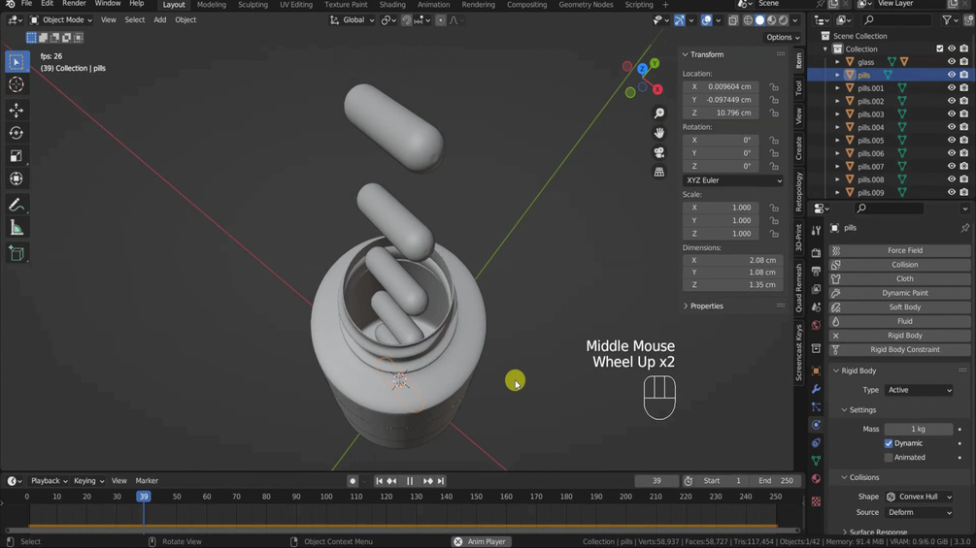The height and width of the screenshot is (548, 976).
Task: Open the Convex Hull shape dropdown
Action: point(919,497)
